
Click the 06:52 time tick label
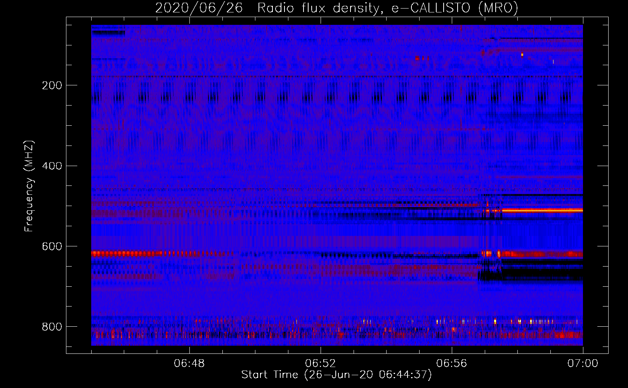[320, 364]
